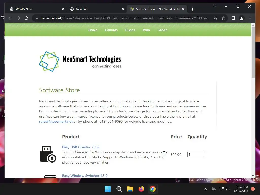Click the Quantity column header
This screenshot has width=260, height=195.
coord(197,137)
